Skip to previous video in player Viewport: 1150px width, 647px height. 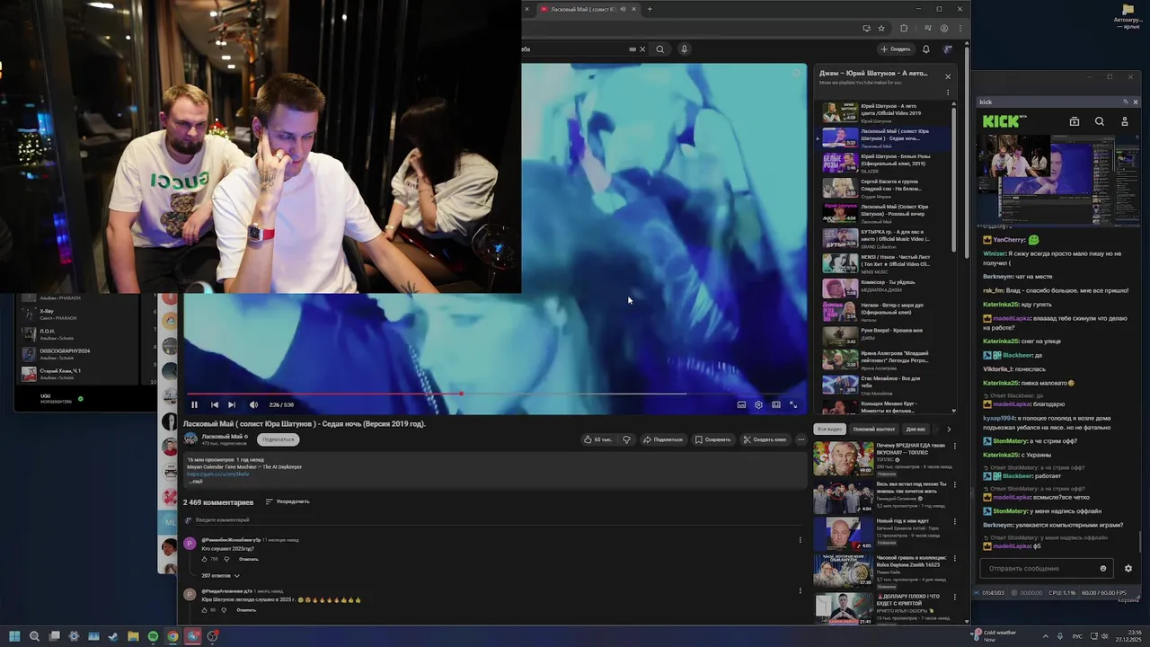[x=214, y=405]
